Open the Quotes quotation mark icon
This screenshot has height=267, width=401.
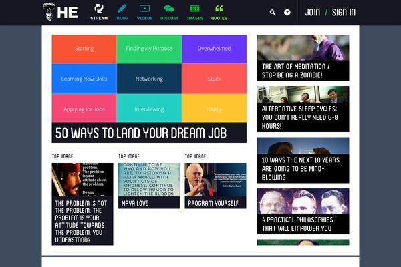pos(219,9)
